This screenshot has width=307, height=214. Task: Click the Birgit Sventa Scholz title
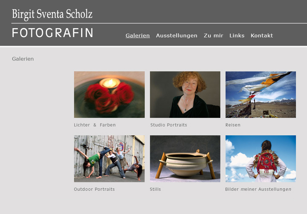pyautogui.click(x=52, y=14)
